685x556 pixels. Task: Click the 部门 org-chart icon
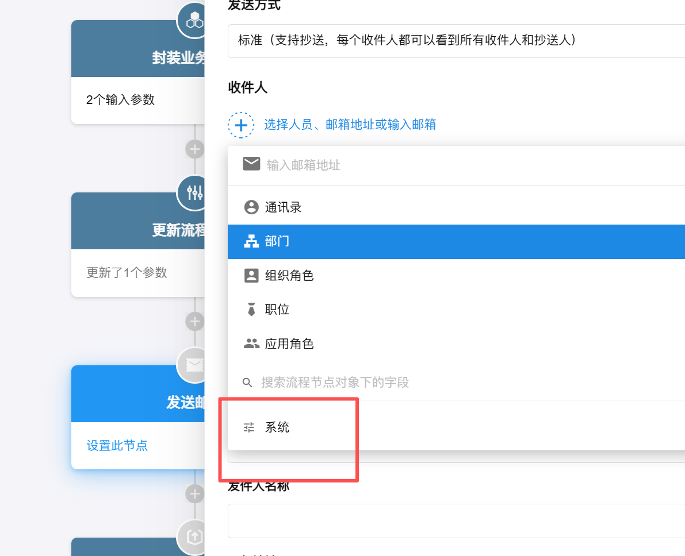(251, 241)
